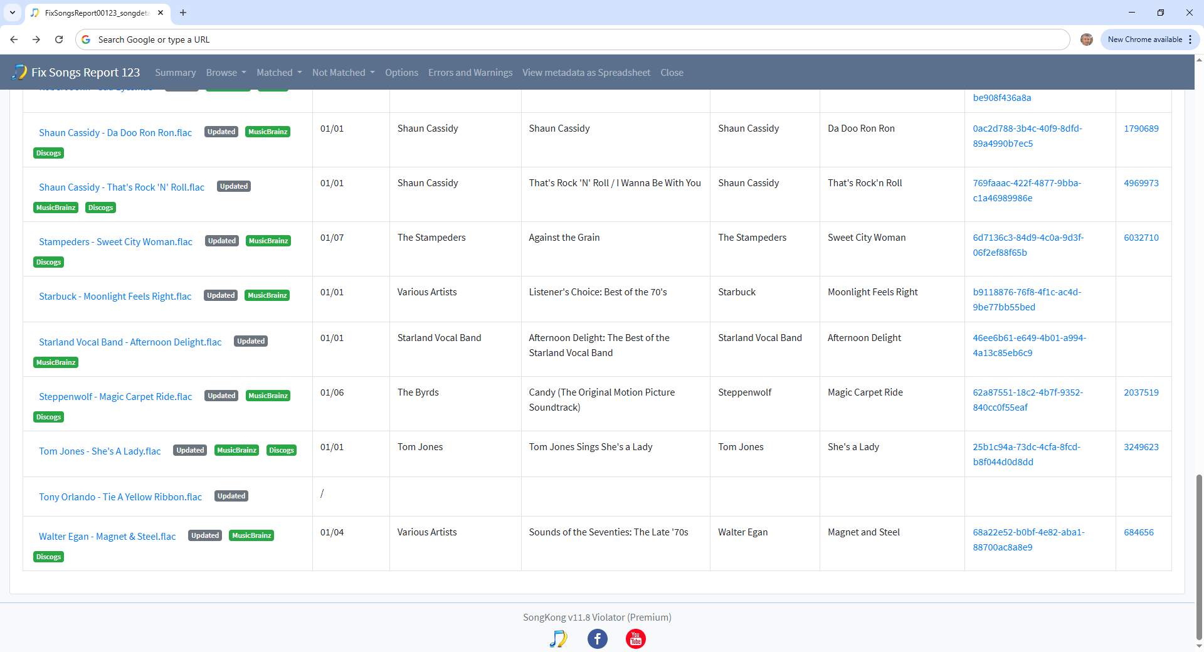1204x652 pixels.
Task: Open Discogs ID 6032710 link
Action: pyautogui.click(x=1141, y=238)
